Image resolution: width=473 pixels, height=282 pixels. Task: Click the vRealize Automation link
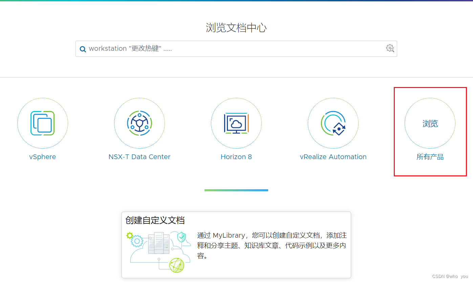[x=333, y=157]
